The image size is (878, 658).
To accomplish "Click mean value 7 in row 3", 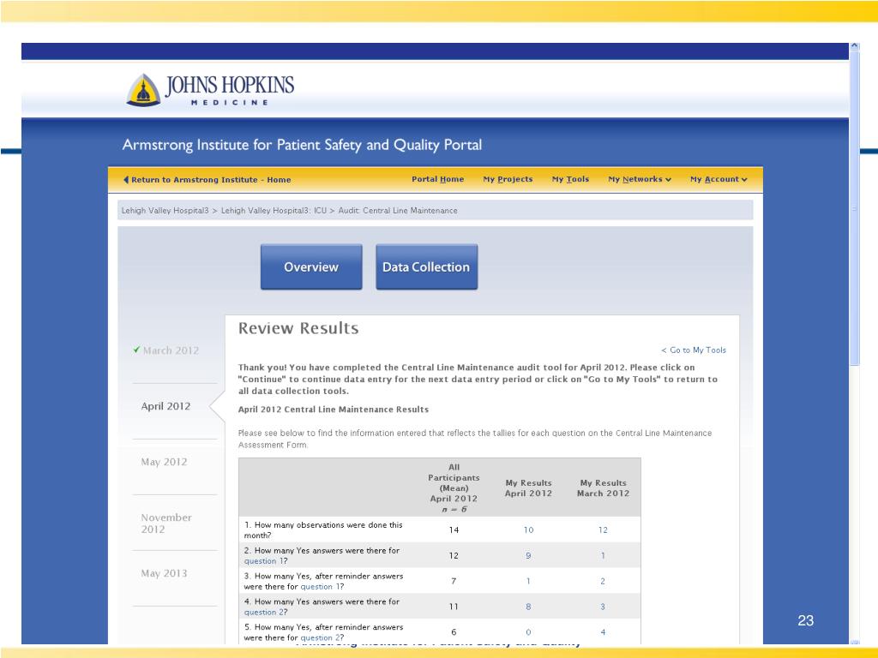I will click(x=454, y=581).
